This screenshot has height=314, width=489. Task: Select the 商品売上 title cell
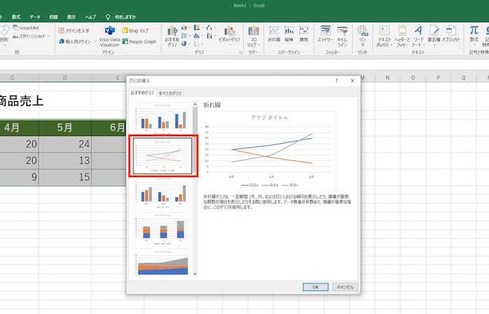tap(21, 101)
